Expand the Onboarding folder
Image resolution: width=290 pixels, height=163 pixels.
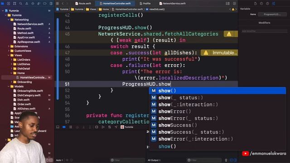pos(12,82)
